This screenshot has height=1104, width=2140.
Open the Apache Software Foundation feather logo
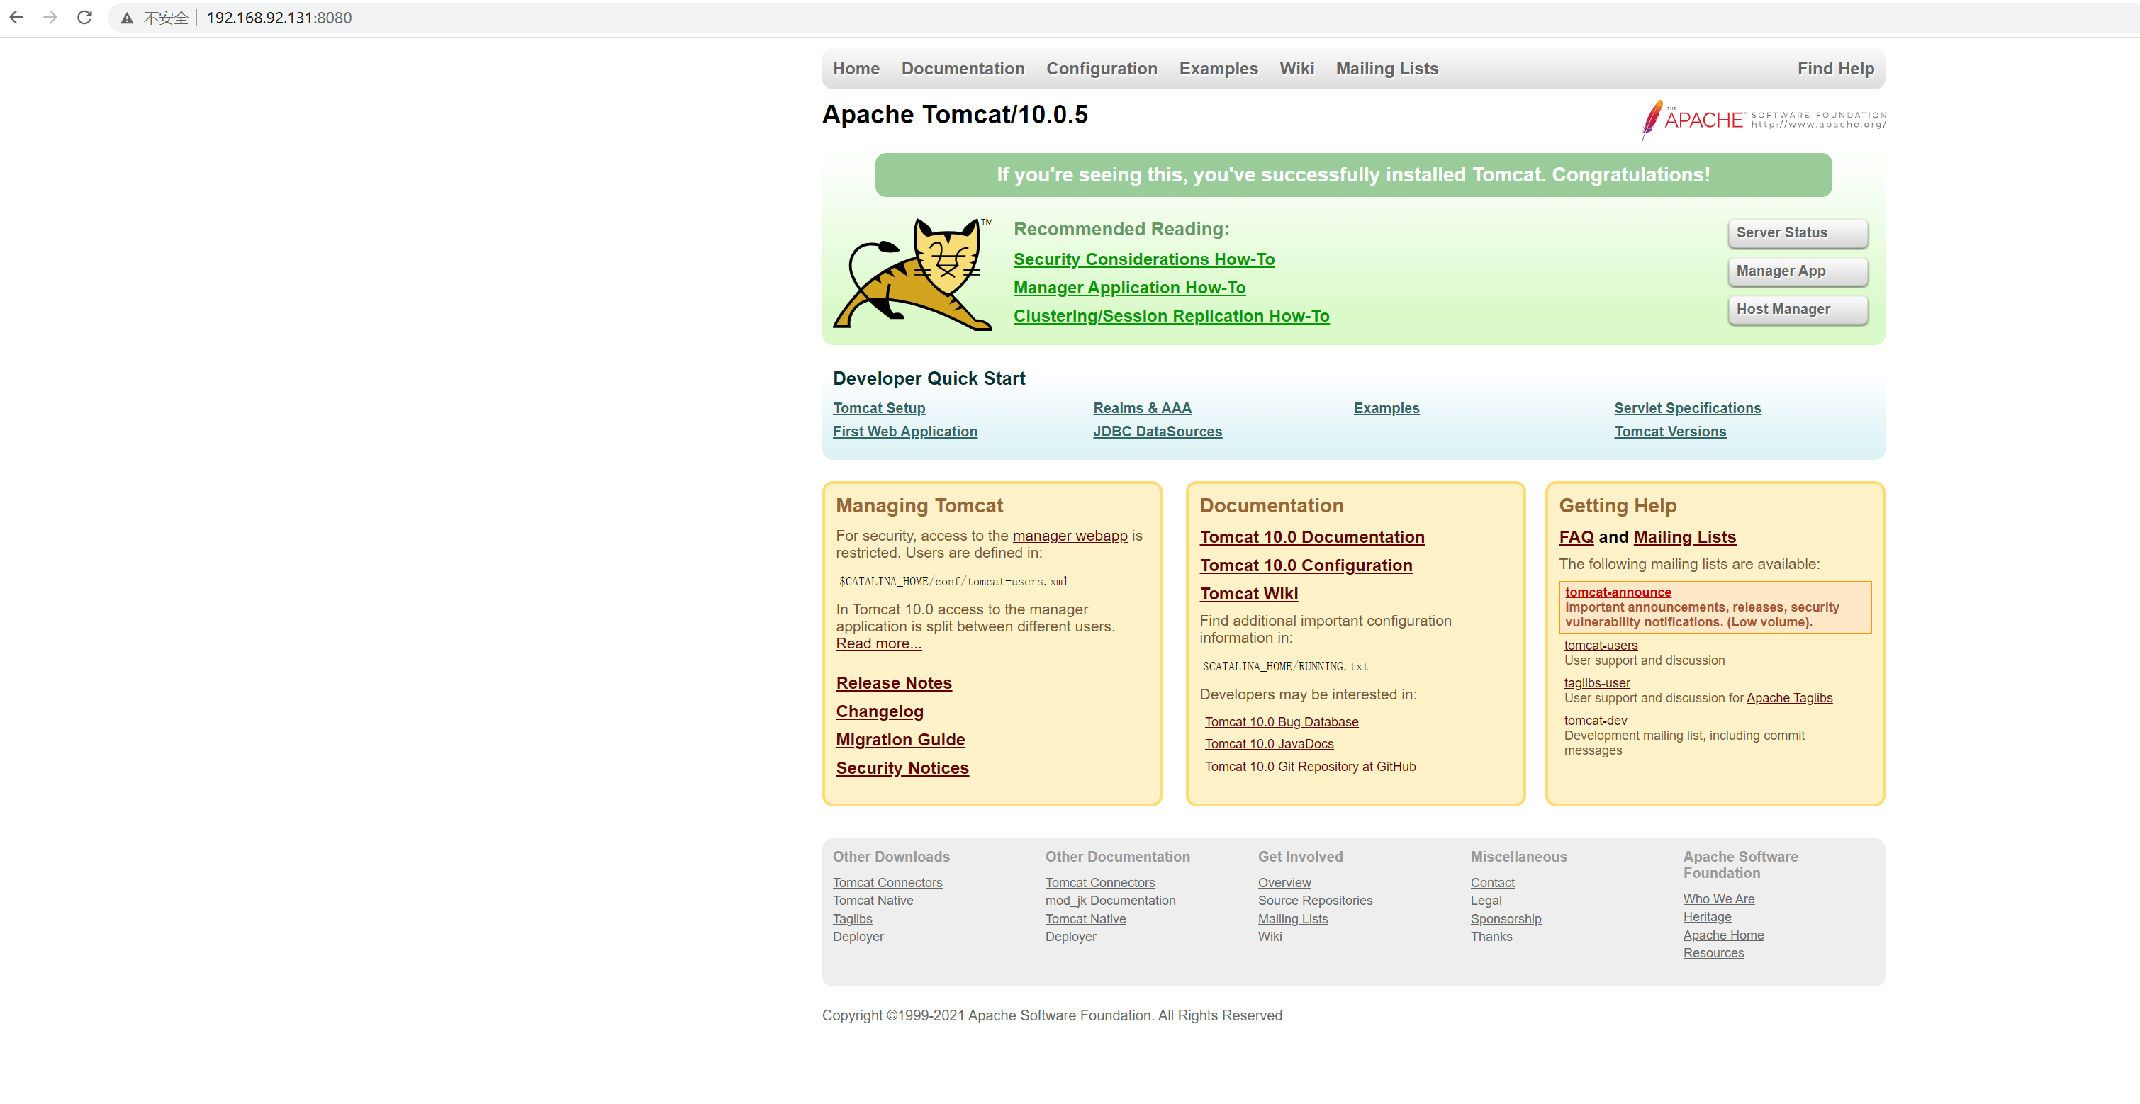click(x=1763, y=120)
